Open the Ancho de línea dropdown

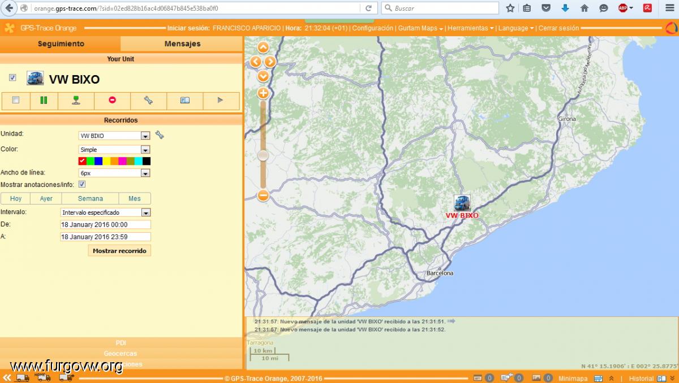pyautogui.click(x=114, y=173)
